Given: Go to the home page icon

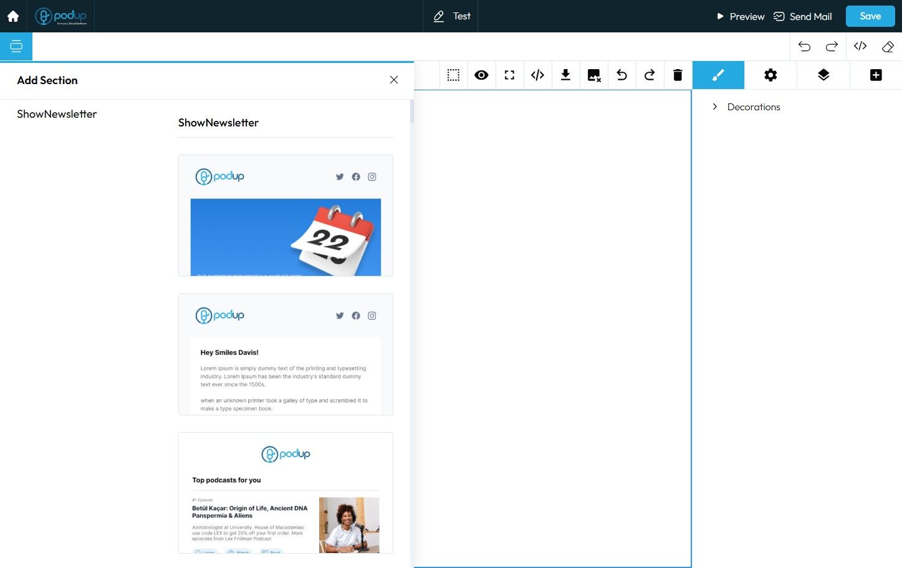Looking at the screenshot, I should (x=13, y=16).
